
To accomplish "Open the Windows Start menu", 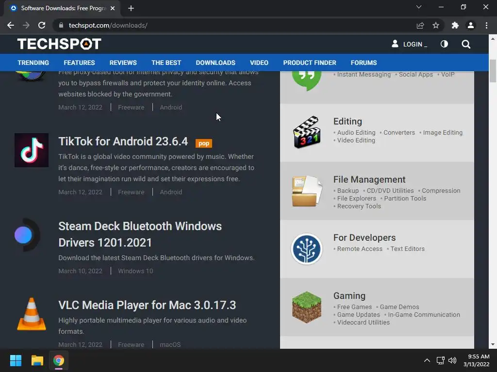I will coord(16,360).
